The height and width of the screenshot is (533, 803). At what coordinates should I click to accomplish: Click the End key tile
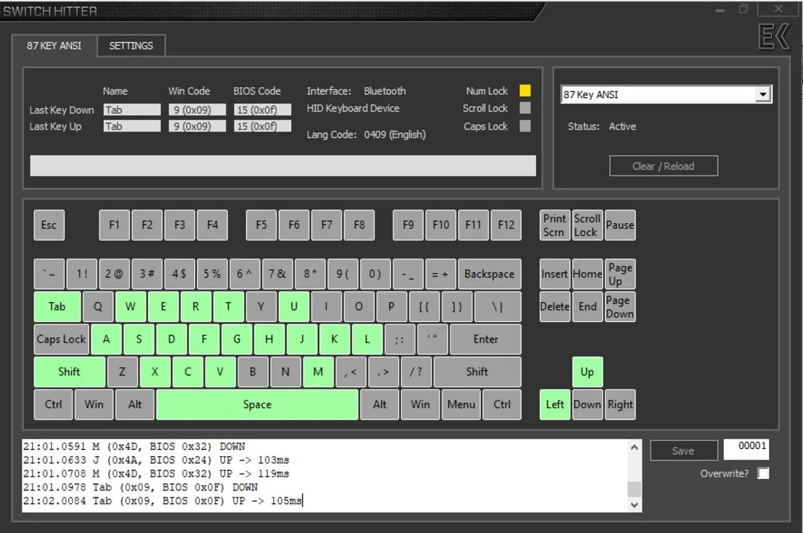point(587,307)
